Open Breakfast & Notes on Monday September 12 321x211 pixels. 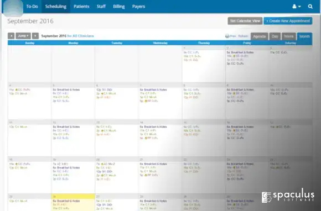[66, 127]
